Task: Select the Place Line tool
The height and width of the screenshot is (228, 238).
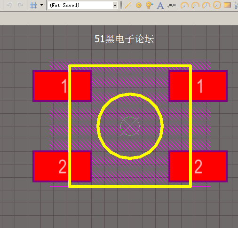Action: click(128, 5)
